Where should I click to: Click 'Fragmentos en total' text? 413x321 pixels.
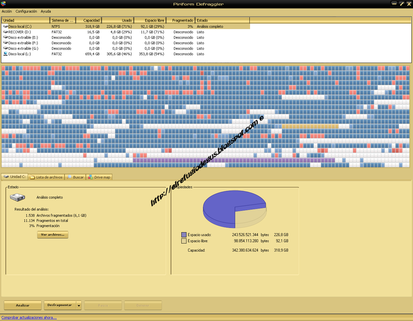[52, 221]
